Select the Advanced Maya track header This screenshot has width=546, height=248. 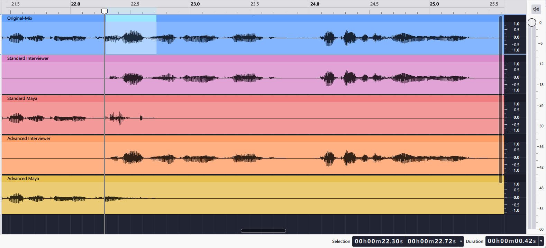(253, 179)
